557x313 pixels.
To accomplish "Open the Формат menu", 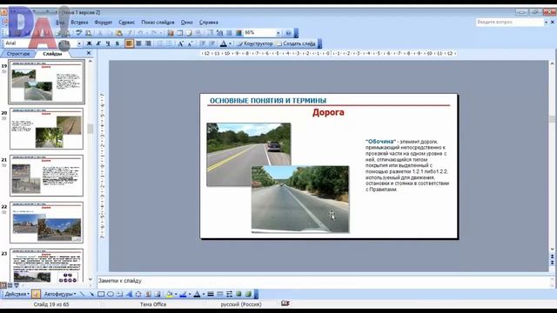I will click(103, 23).
